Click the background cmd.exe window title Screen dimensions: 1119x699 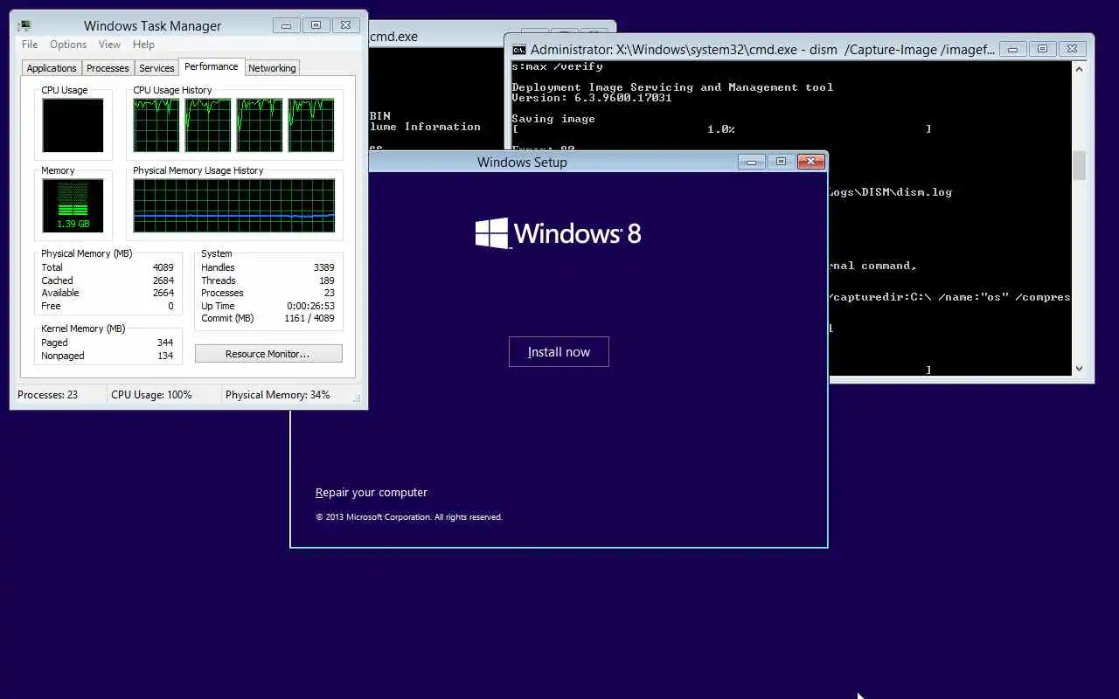pyautogui.click(x=393, y=37)
